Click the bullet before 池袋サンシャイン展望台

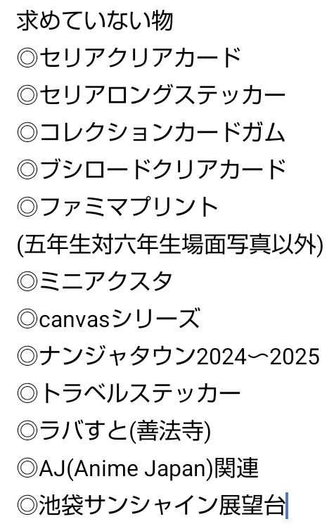27,506
